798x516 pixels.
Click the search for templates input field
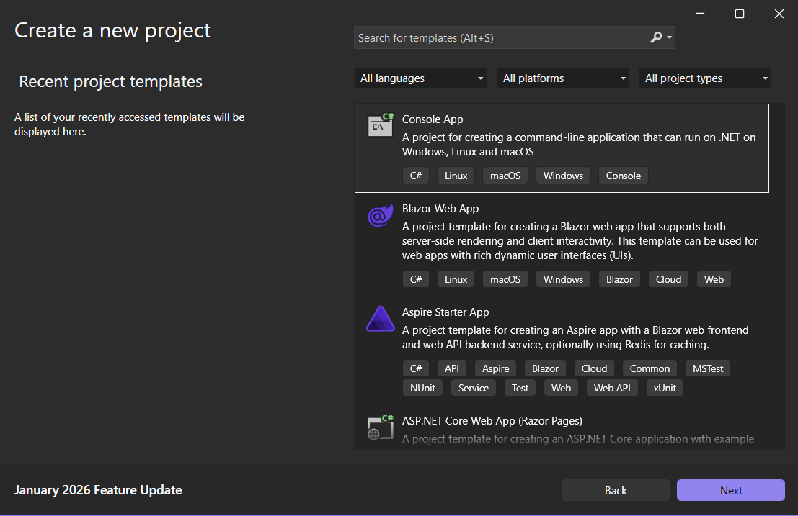coord(497,37)
